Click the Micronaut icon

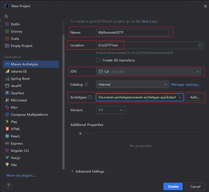pos(7,100)
